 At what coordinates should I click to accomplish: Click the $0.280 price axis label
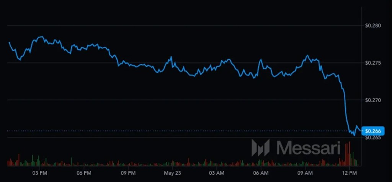tap(372, 26)
